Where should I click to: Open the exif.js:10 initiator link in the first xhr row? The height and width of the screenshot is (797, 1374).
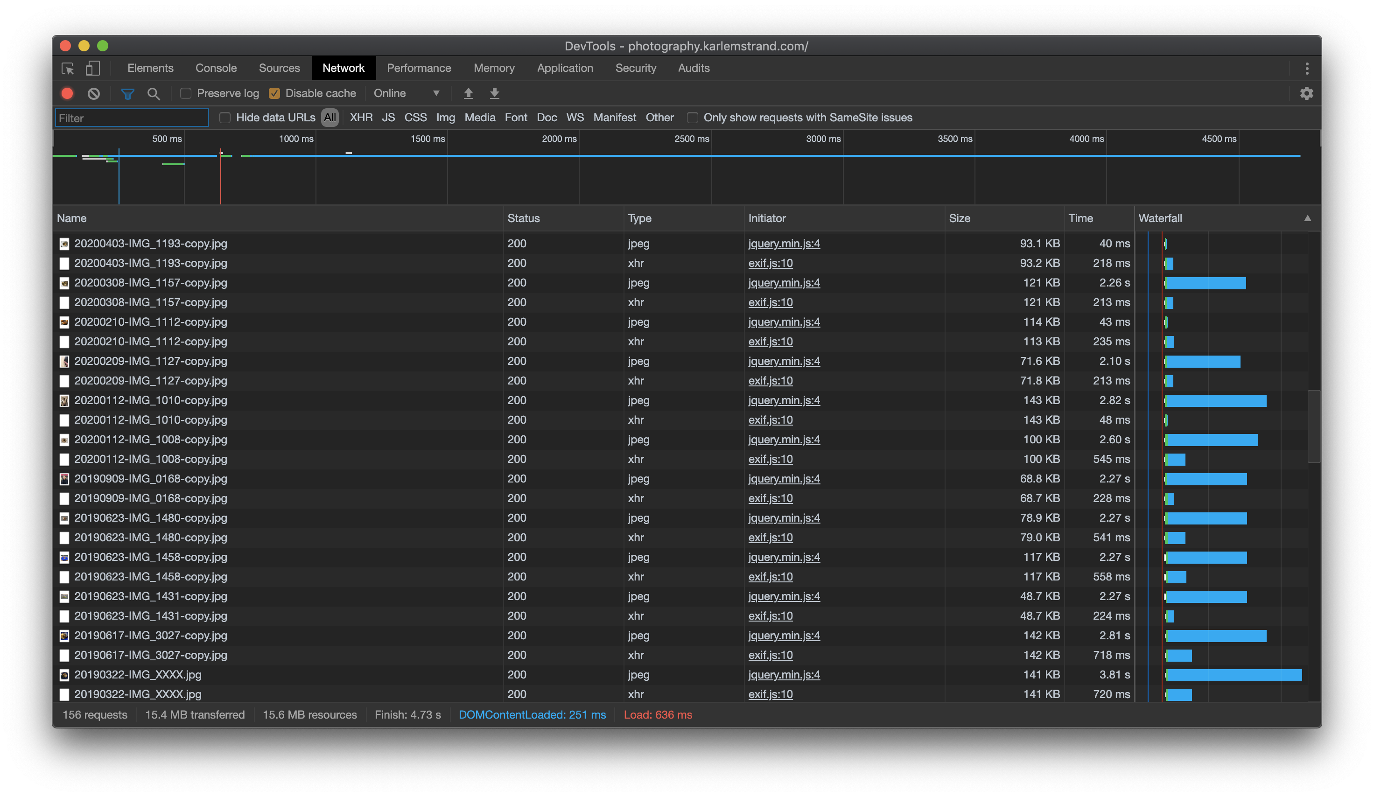tap(770, 263)
